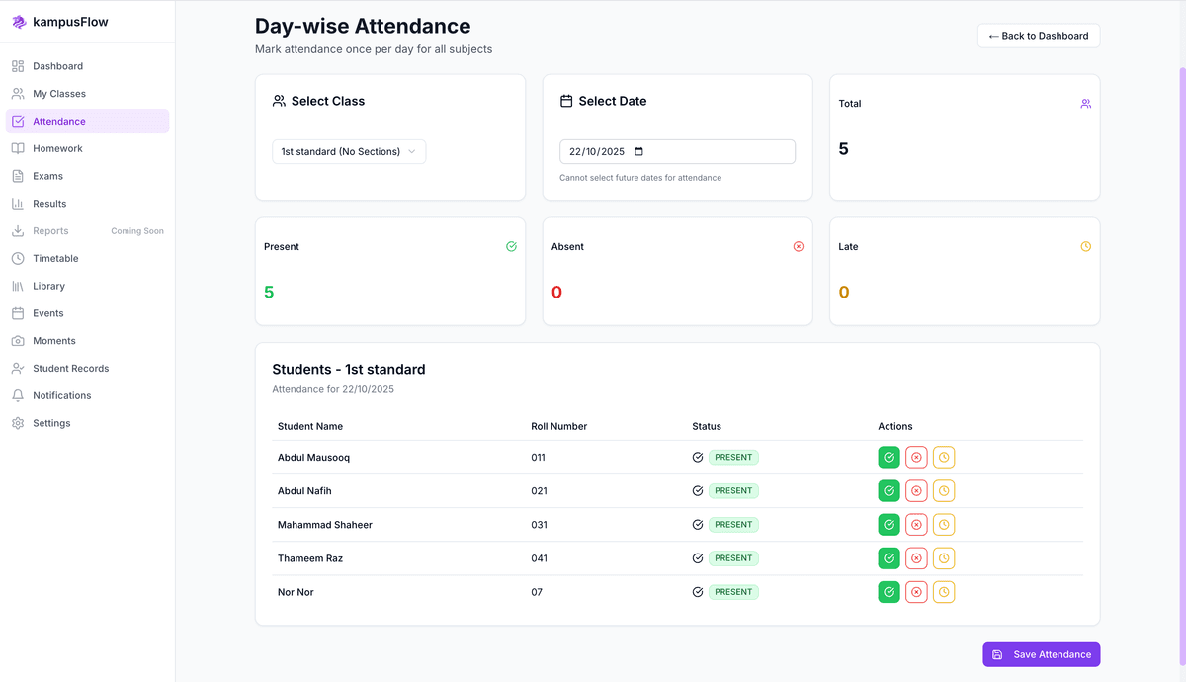Click the Notifications bell icon

coord(18,395)
